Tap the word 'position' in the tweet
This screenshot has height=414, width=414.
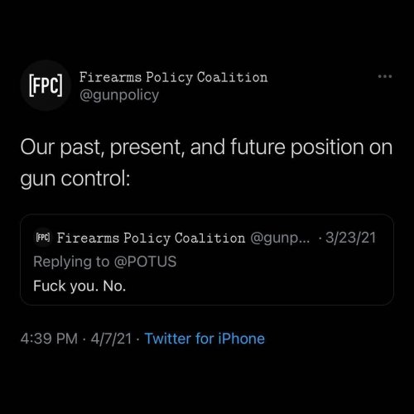pyautogui.click(x=327, y=148)
